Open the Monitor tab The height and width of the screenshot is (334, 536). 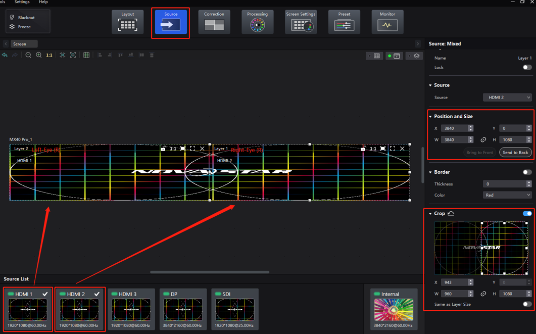pos(387,22)
